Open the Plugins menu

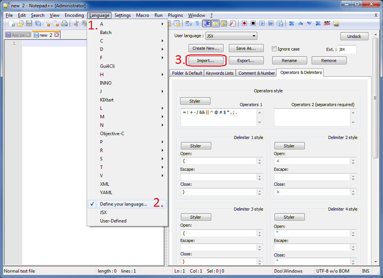point(175,15)
